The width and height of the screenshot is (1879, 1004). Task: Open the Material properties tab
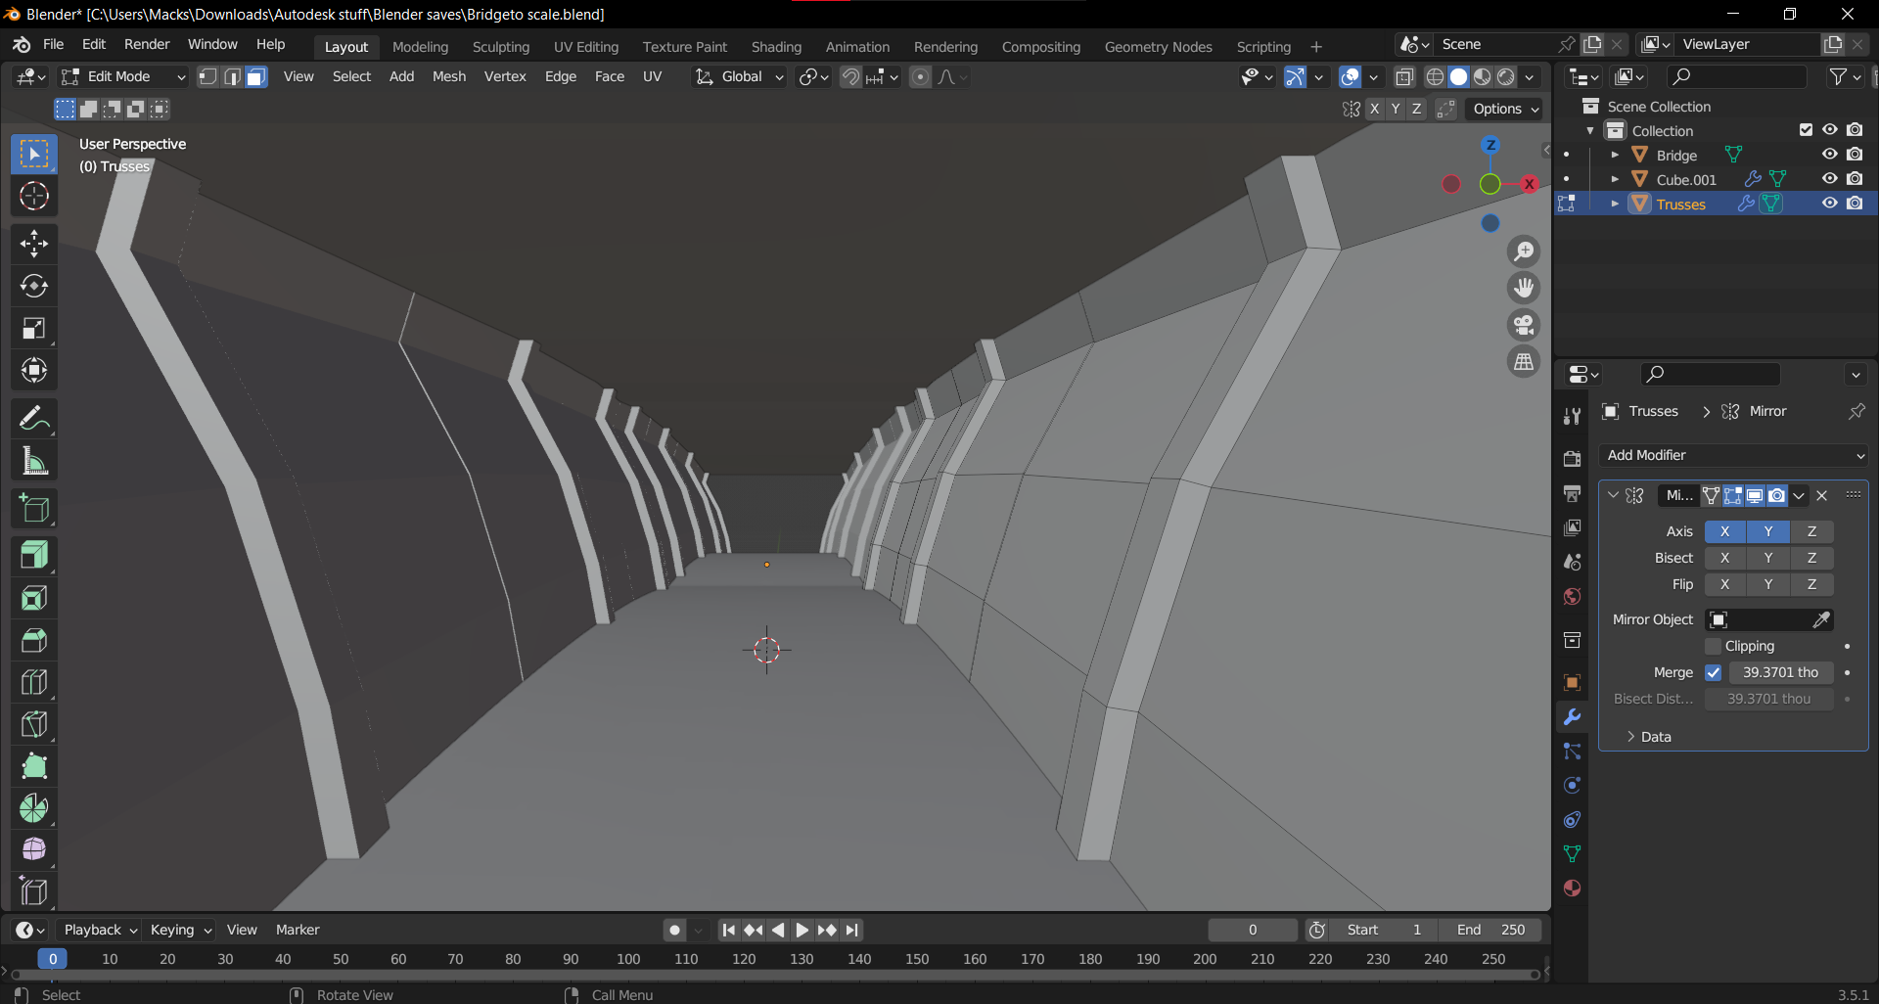[1573, 889]
